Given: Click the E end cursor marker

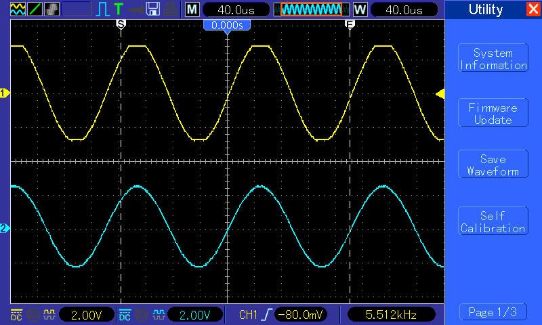Looking at the screenshot, I should click(350, 24).
